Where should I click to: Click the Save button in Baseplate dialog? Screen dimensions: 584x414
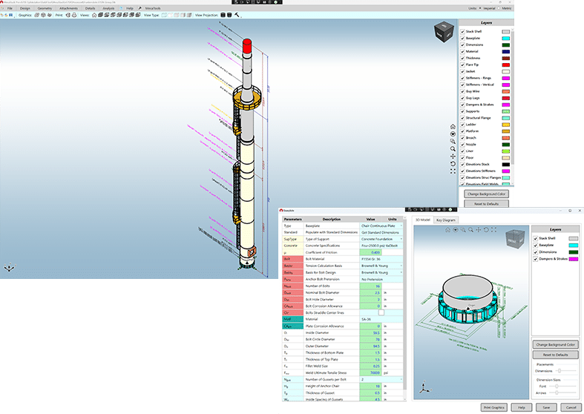546,407
